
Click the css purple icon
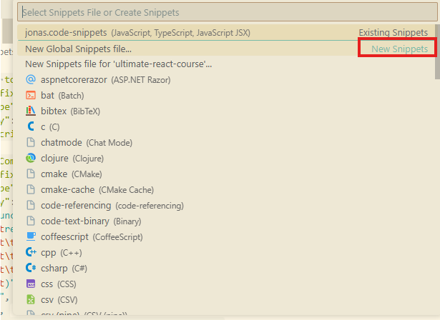[x=31, y=284]
